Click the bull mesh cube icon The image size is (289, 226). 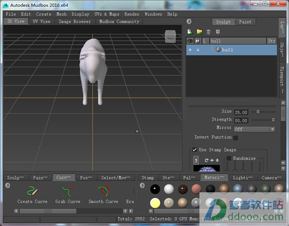point(218,49)
